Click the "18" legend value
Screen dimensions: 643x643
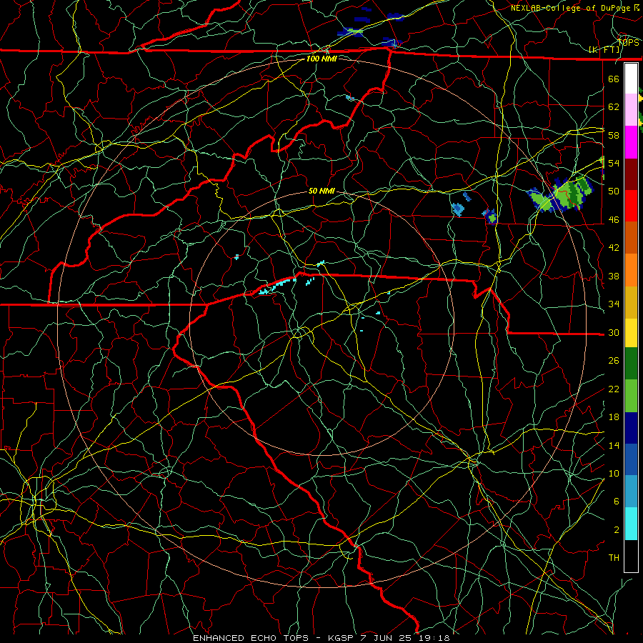point(614,417)
